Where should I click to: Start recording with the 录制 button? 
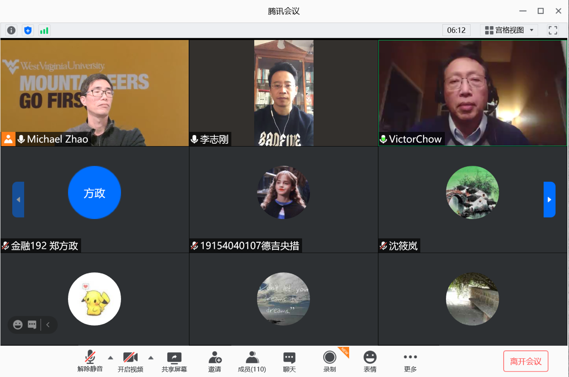tap(329, 361)
